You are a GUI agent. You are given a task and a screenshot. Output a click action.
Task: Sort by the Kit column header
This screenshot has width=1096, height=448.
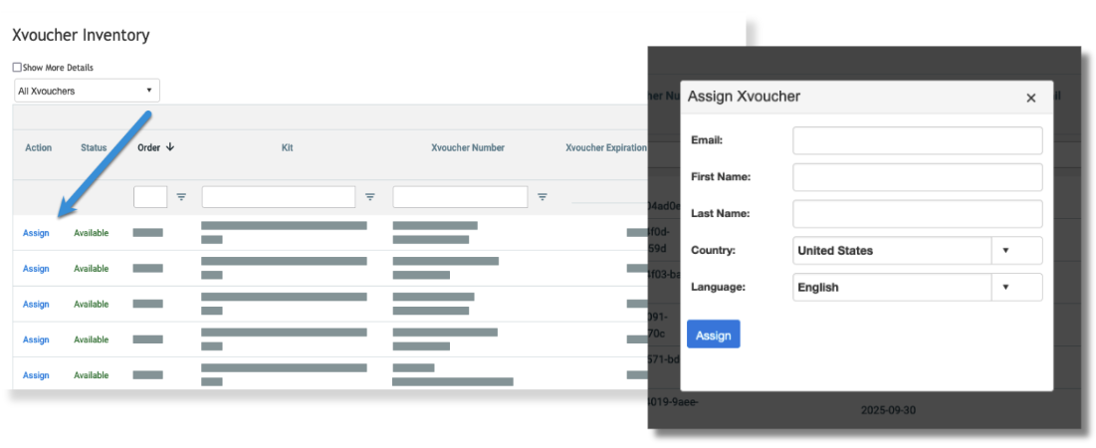[288, 148]
